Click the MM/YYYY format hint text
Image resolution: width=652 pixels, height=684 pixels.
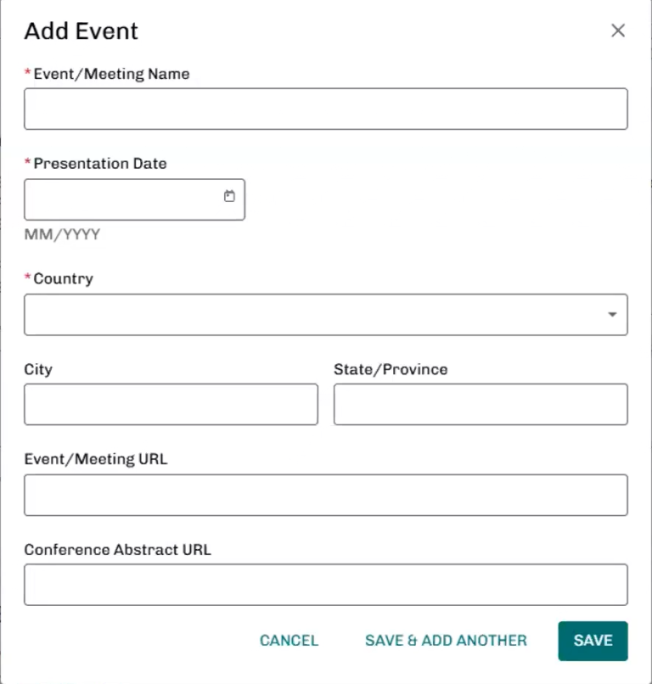tap(62, 234)
